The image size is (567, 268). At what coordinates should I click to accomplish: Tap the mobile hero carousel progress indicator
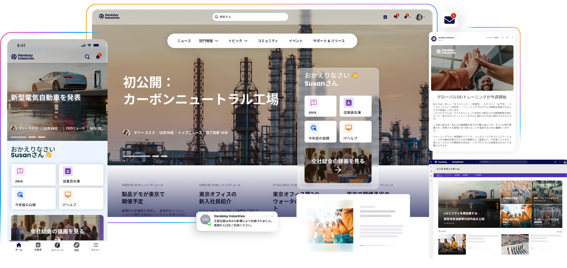point(28,137)
